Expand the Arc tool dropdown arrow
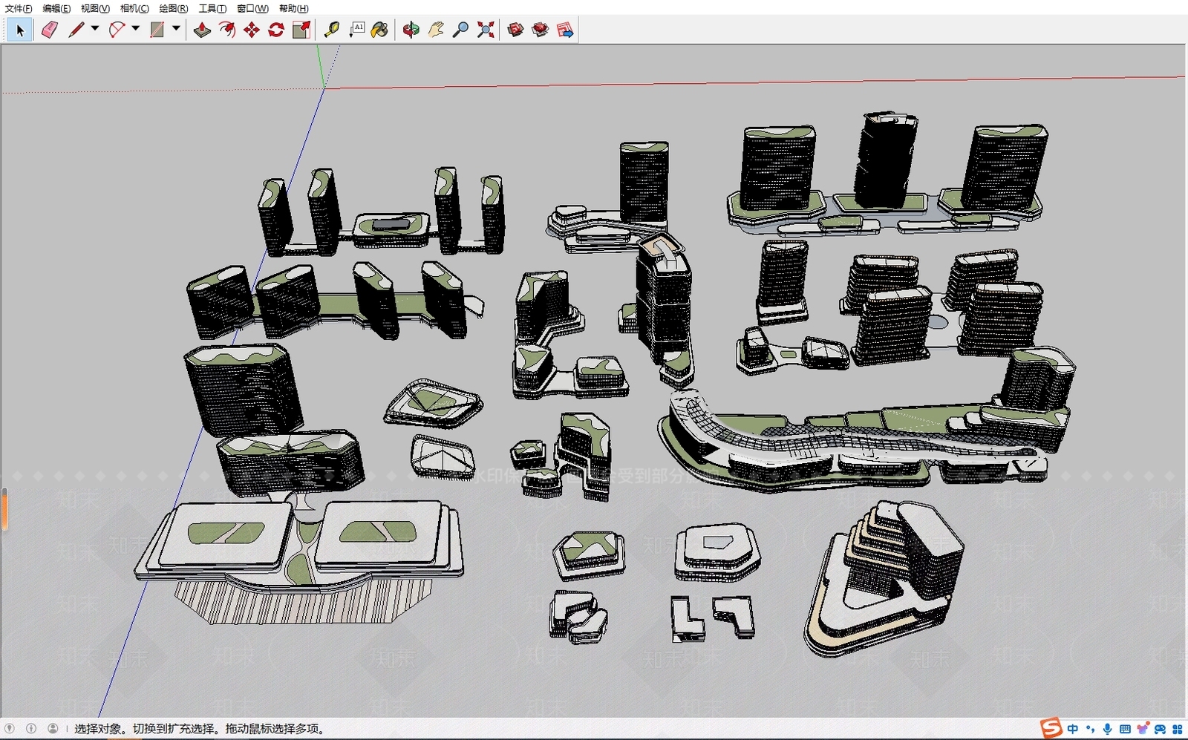 click(135, 29)
